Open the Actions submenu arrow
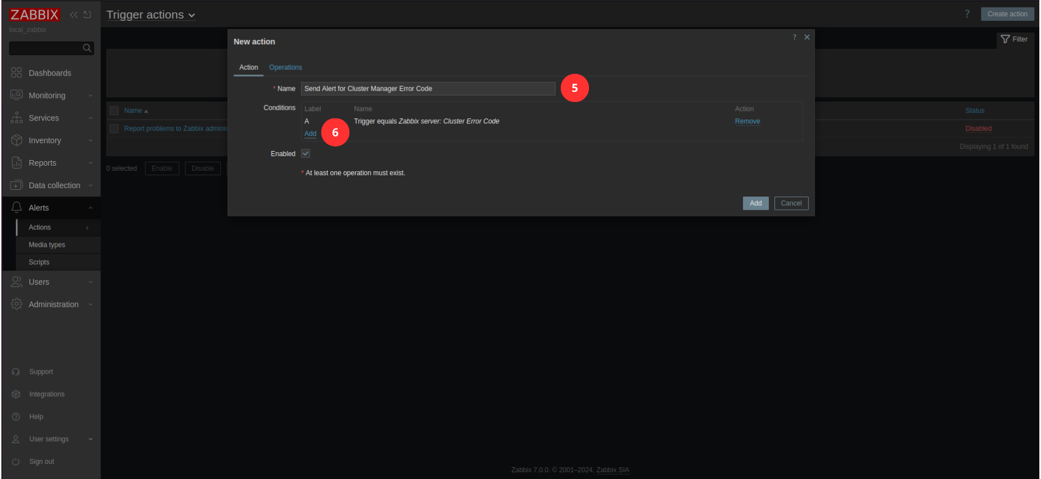Screen dimensions: 1041x479 (x=87, y=228)
